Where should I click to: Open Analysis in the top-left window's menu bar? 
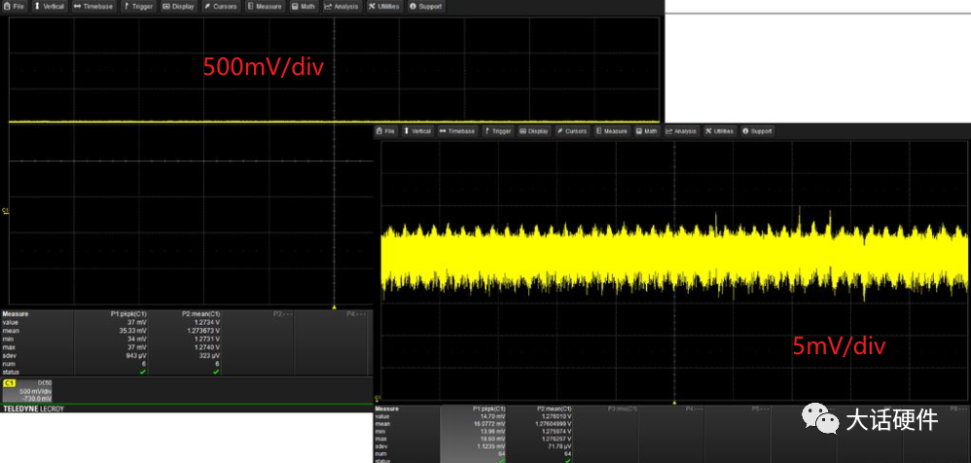(x=342, y=6)
